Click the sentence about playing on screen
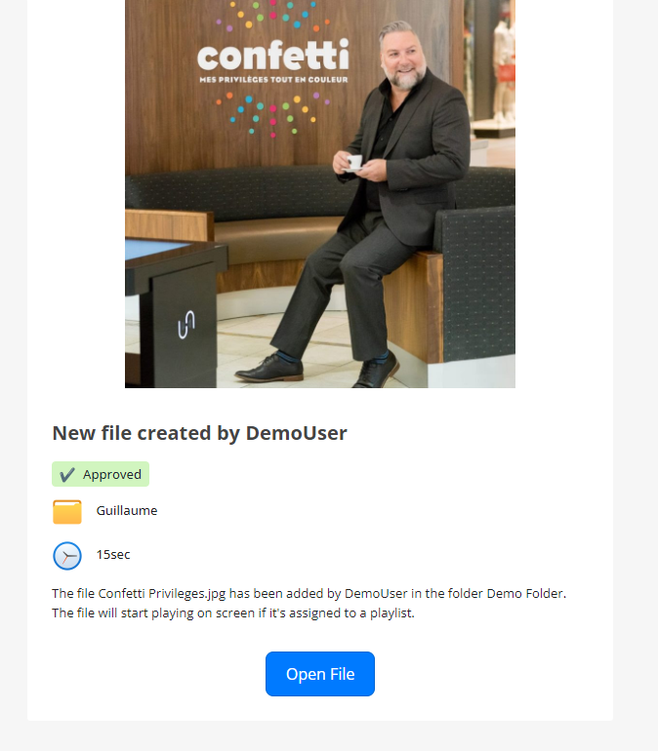The image size is (658, 751). (233, 613)
